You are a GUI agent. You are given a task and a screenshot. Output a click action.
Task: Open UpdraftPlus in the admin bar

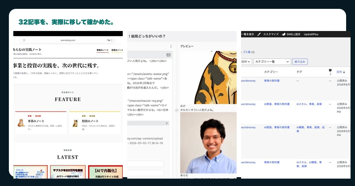[311, 34]
